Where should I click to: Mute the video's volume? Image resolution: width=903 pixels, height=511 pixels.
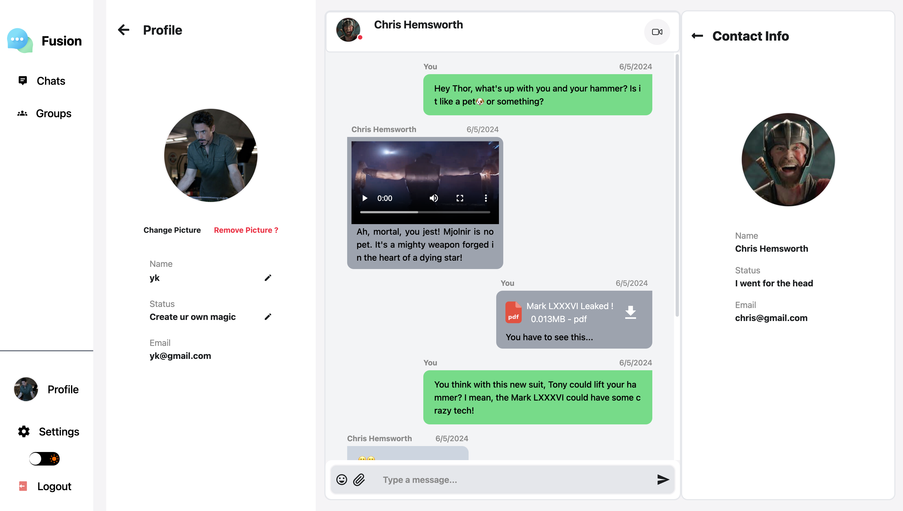434,198
